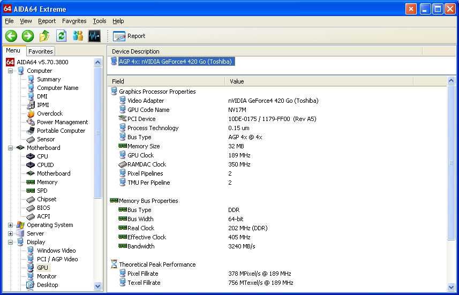The height and width of the screenshot is (295, 459).
Task: Select Portable Computer laptop icon item
Action: [x=31, y=131]
